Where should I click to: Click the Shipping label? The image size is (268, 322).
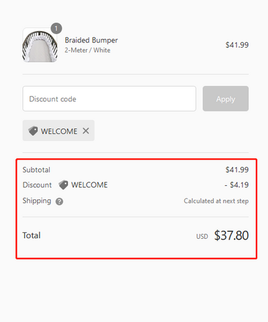pyautogui.click(x=37, y=201)
